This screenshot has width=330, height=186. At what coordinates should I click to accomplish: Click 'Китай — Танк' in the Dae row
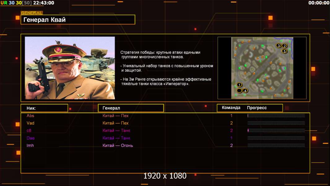click(x=116, y=138)
